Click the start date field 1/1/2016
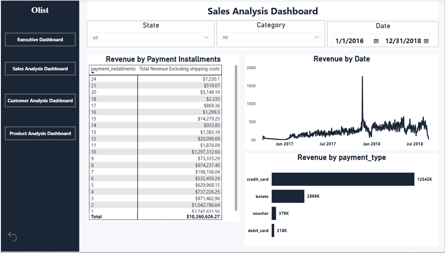This screenshot has height=253, width=445. (x=353, y=41)
